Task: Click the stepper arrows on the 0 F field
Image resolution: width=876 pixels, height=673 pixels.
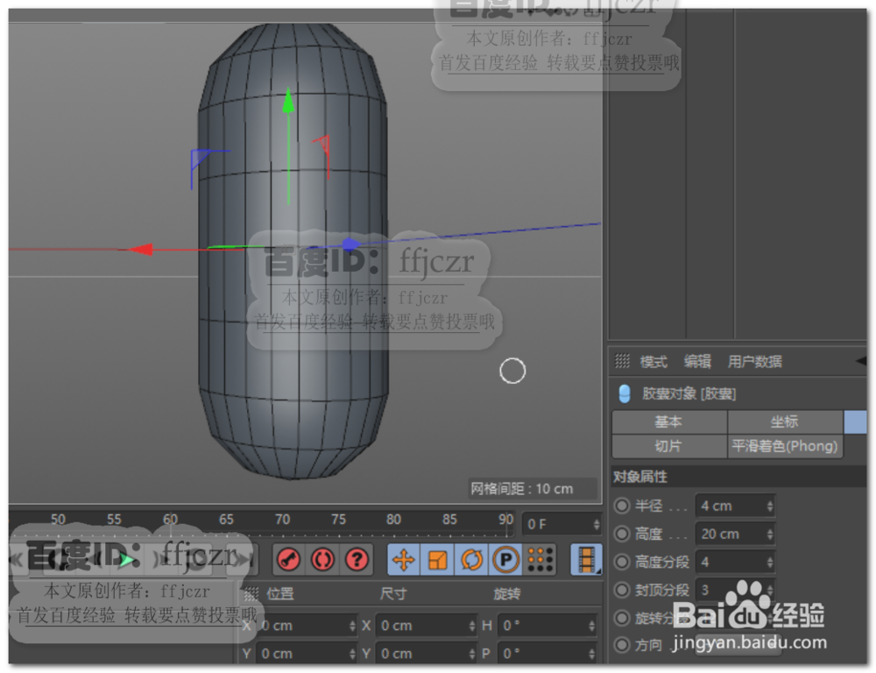Action: (x=596, y=524)
